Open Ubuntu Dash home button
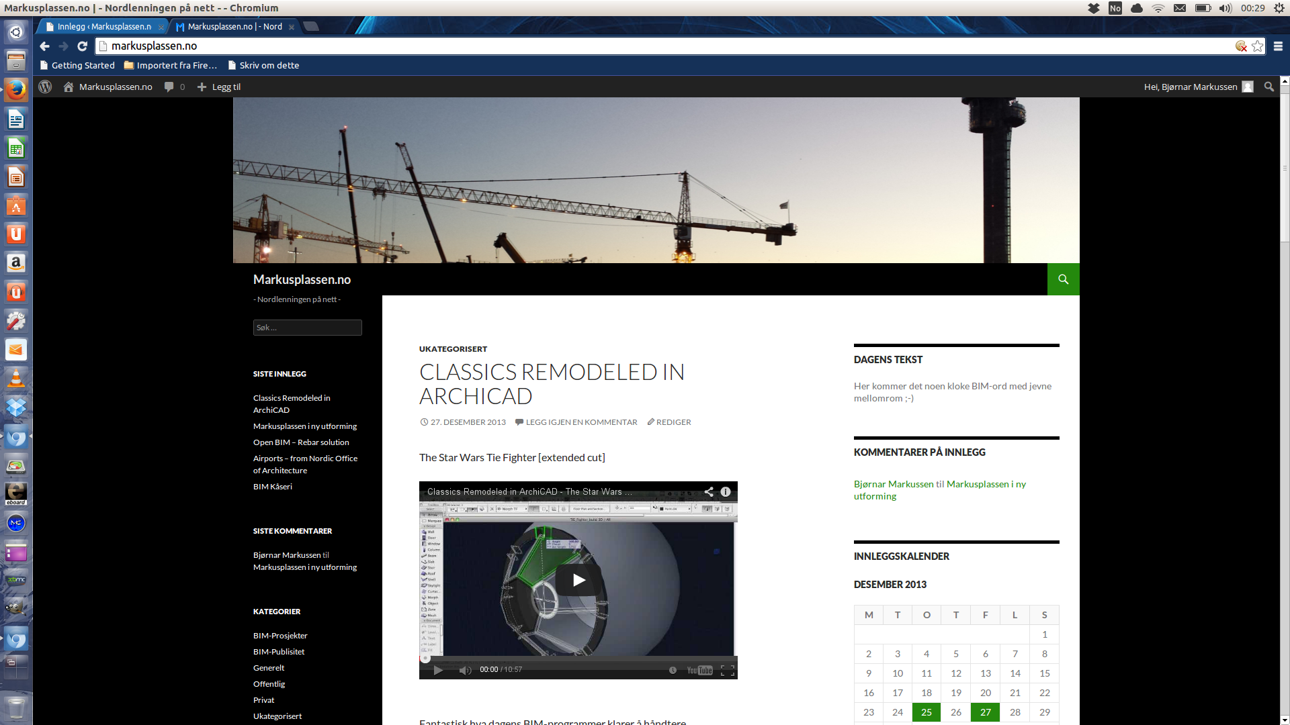This screenshot has width=1290, height=725. click(x=16, y=32)
